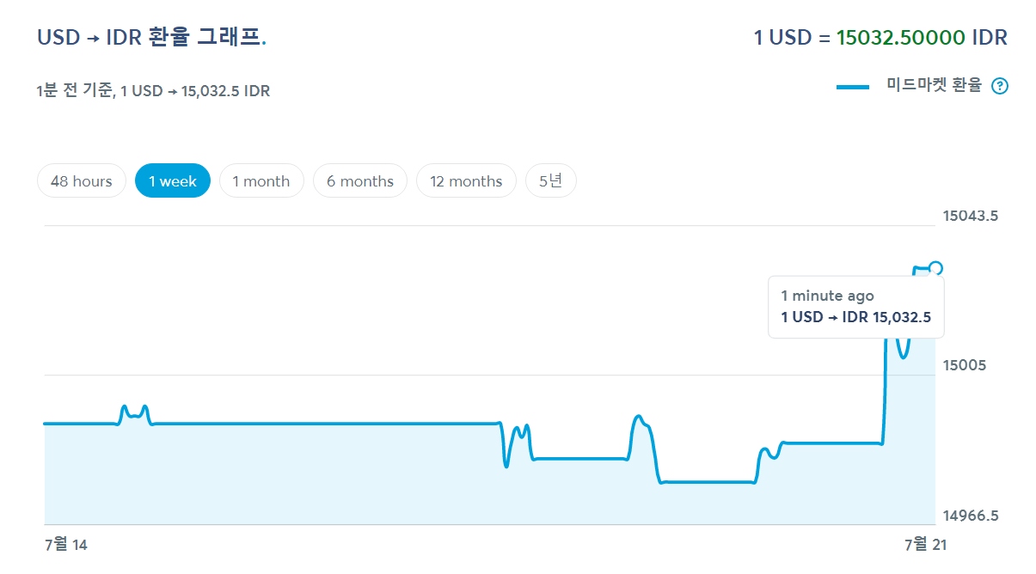Click the circular latest data point marker

coord(935,268)
